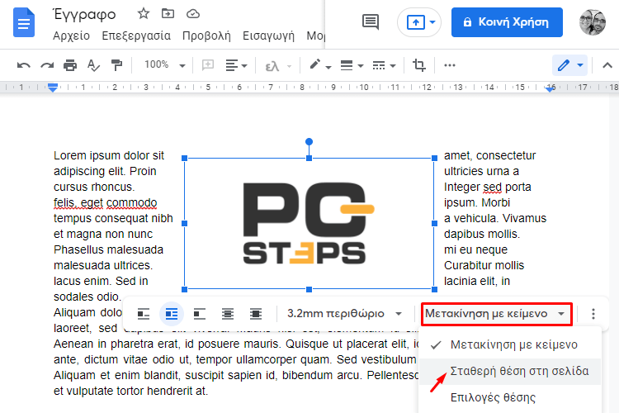
Task: Open the editing mode pencil dropdown
Action: click(570, 65)
